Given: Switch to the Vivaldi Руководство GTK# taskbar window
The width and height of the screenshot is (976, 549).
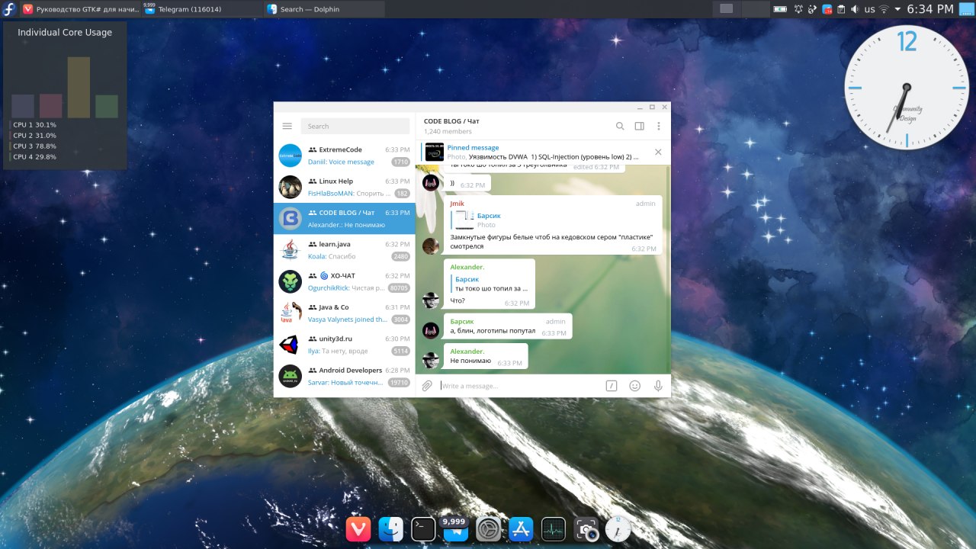Looking at the screenshot, I should pyautogui.click(x=80, y=9).
